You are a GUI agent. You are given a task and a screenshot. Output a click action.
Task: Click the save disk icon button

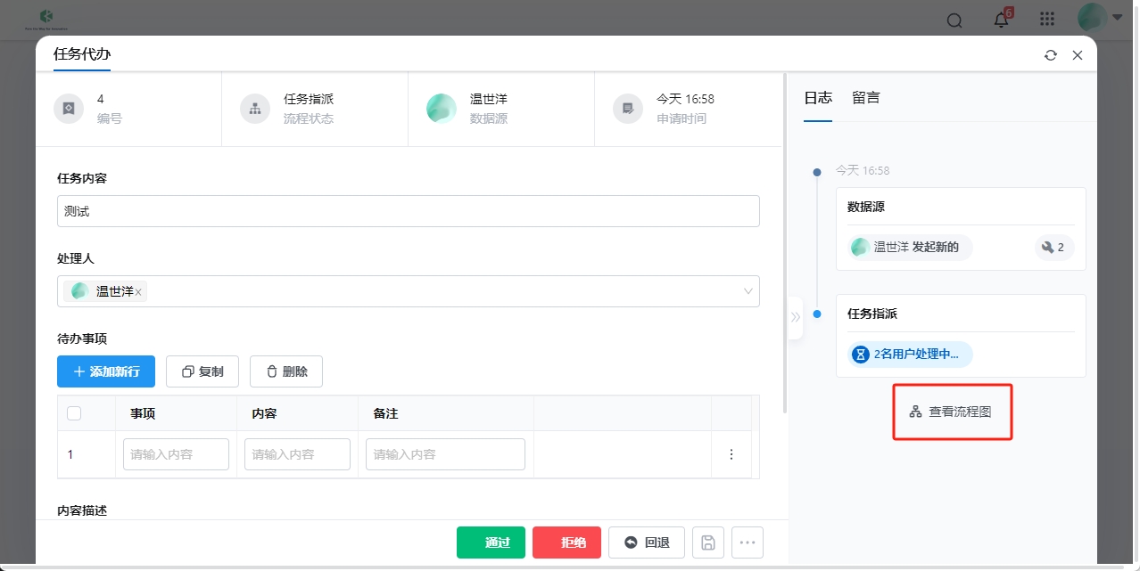(708, 542)
